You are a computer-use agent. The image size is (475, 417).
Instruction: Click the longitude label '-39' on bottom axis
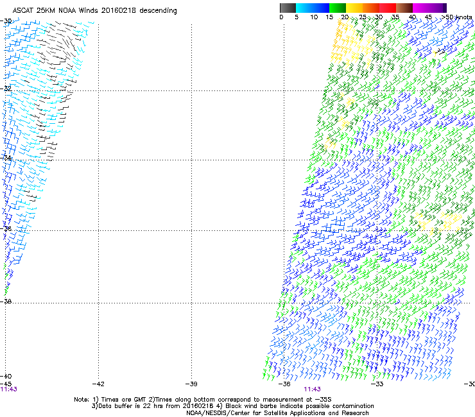[191, 384]
